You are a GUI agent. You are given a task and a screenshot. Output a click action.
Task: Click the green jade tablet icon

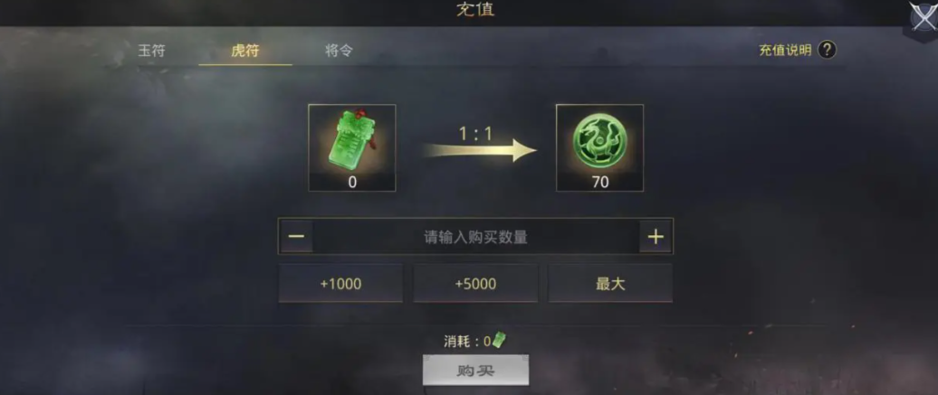[x=351, y=140]
